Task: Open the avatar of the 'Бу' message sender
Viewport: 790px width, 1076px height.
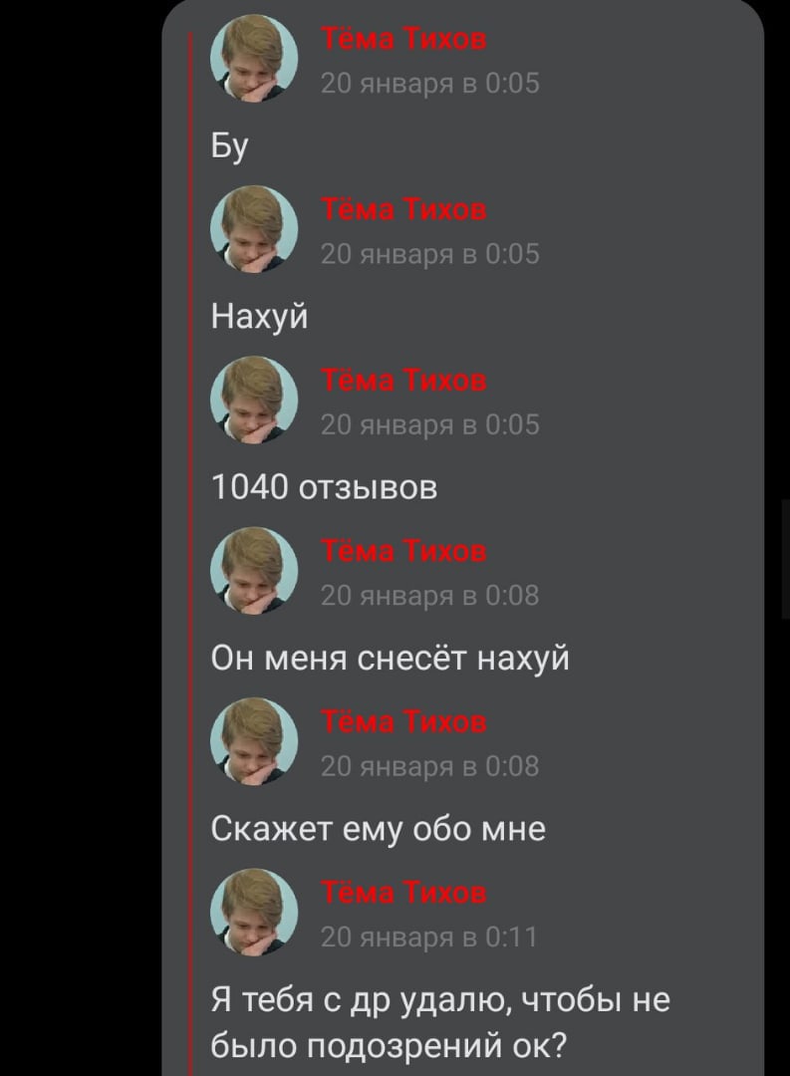Action: coord(254,59)
